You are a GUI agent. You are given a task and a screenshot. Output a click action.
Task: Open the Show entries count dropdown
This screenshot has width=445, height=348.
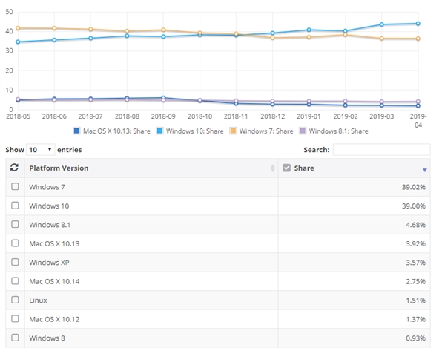coord(40,149)
